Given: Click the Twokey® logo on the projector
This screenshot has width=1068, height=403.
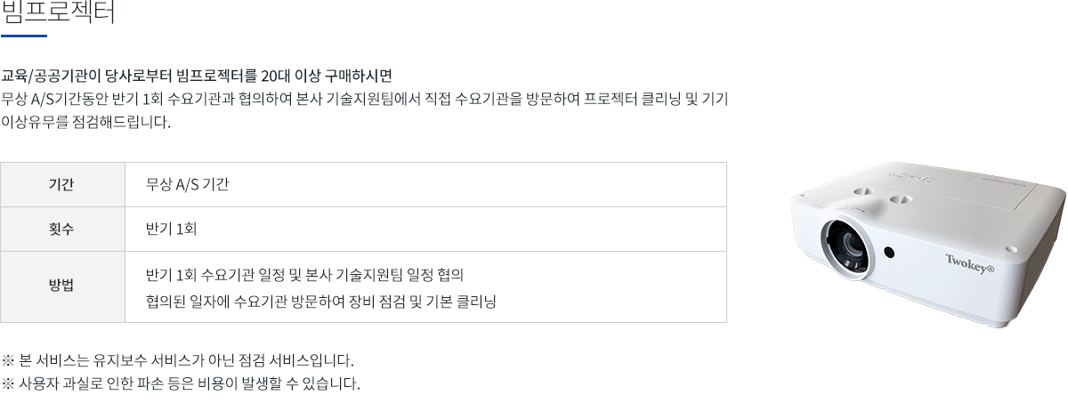Looking at the screenshot, I should 969,261.
